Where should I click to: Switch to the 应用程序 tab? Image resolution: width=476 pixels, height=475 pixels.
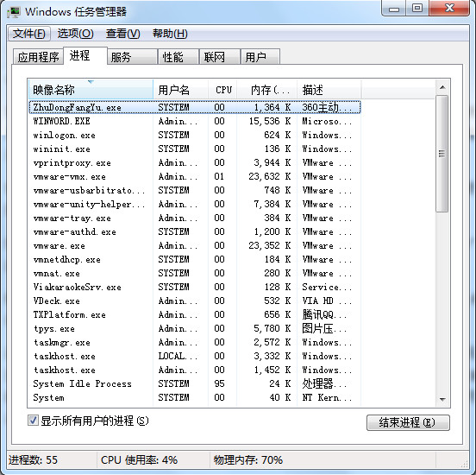click(38, 57)
